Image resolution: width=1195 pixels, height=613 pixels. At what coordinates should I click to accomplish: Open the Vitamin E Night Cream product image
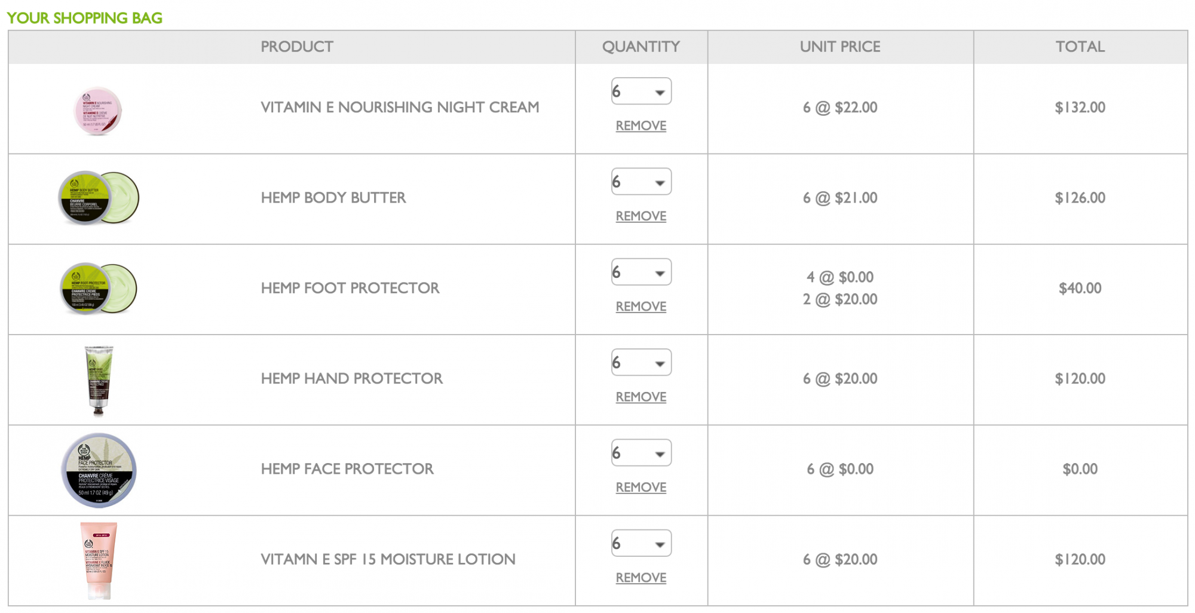click(97, 111)
